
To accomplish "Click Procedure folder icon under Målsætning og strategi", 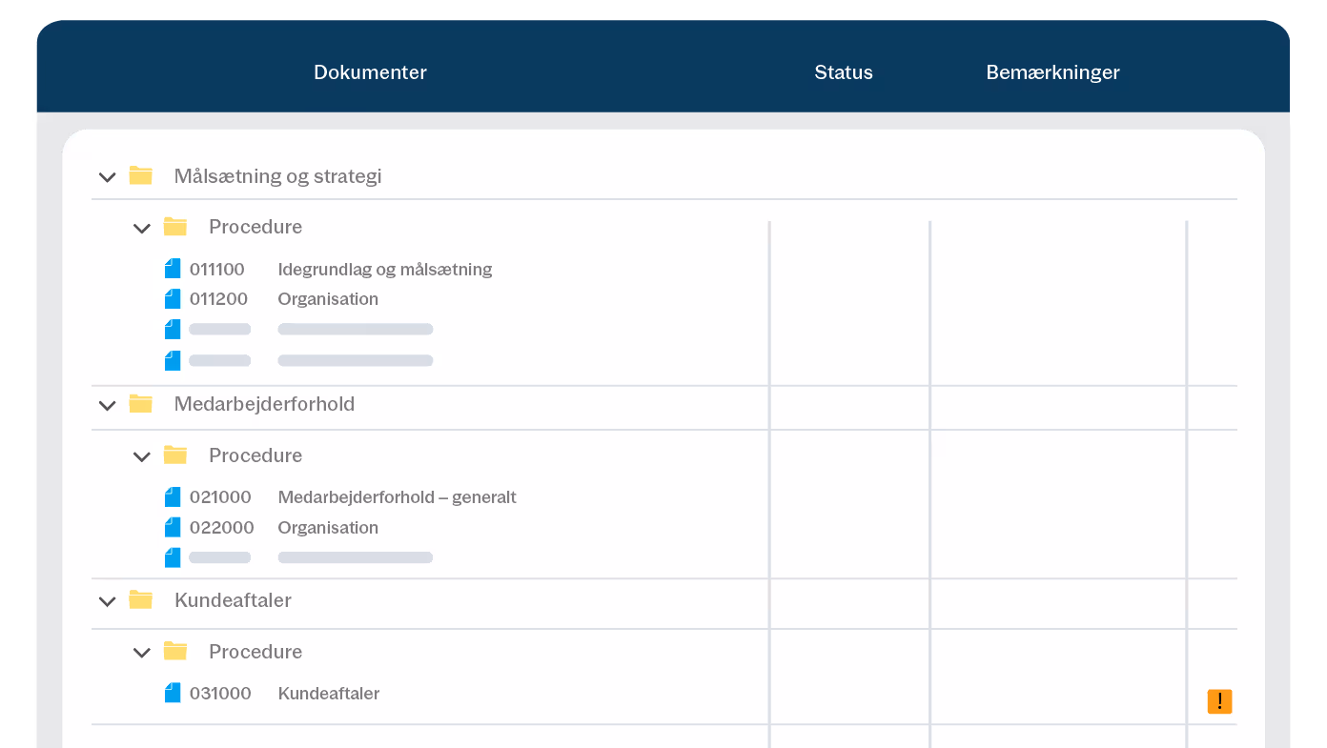I will coord(175,226).
